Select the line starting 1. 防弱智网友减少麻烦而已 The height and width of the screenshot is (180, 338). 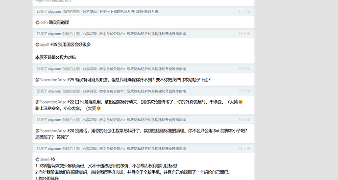pyautogui.click(x=106, y=166)
